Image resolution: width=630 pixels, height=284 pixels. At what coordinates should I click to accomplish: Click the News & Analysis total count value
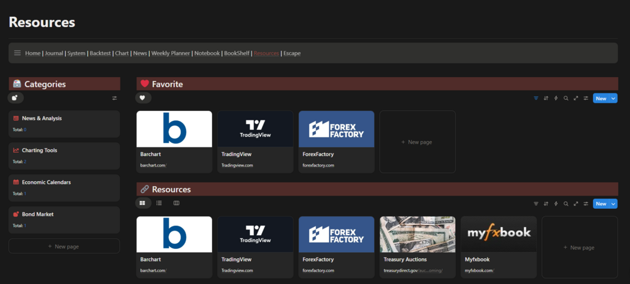(25, 130)
